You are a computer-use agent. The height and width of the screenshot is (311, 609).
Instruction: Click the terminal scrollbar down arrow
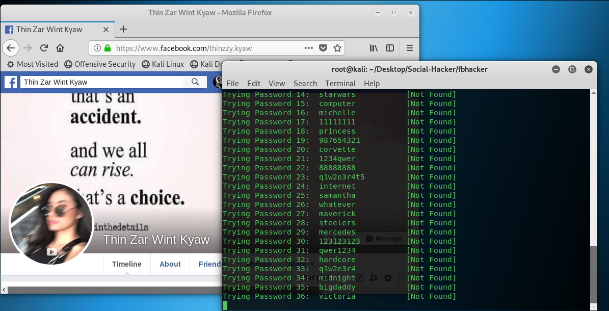click(594, 307)
